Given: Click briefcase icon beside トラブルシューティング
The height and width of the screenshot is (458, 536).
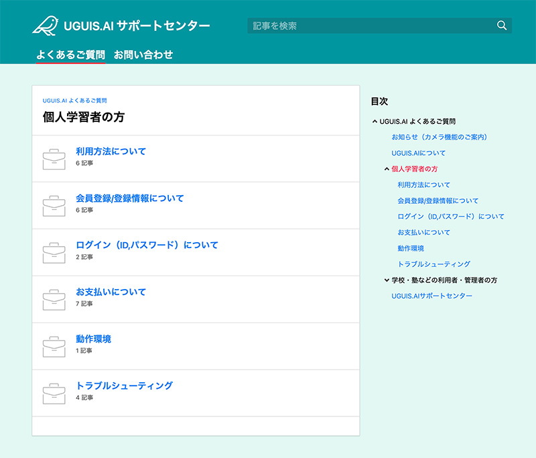Looking at the screenshot, I should pyautogui.click(x=54, y=393).
